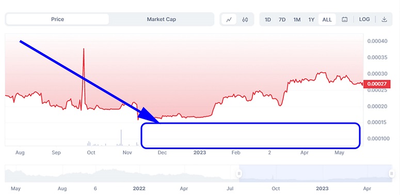Select the Price tab
This screenshot has height=195, width=400.
[x=57, y=20]
